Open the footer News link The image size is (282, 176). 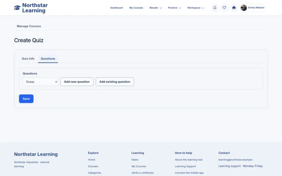point(135,160)
